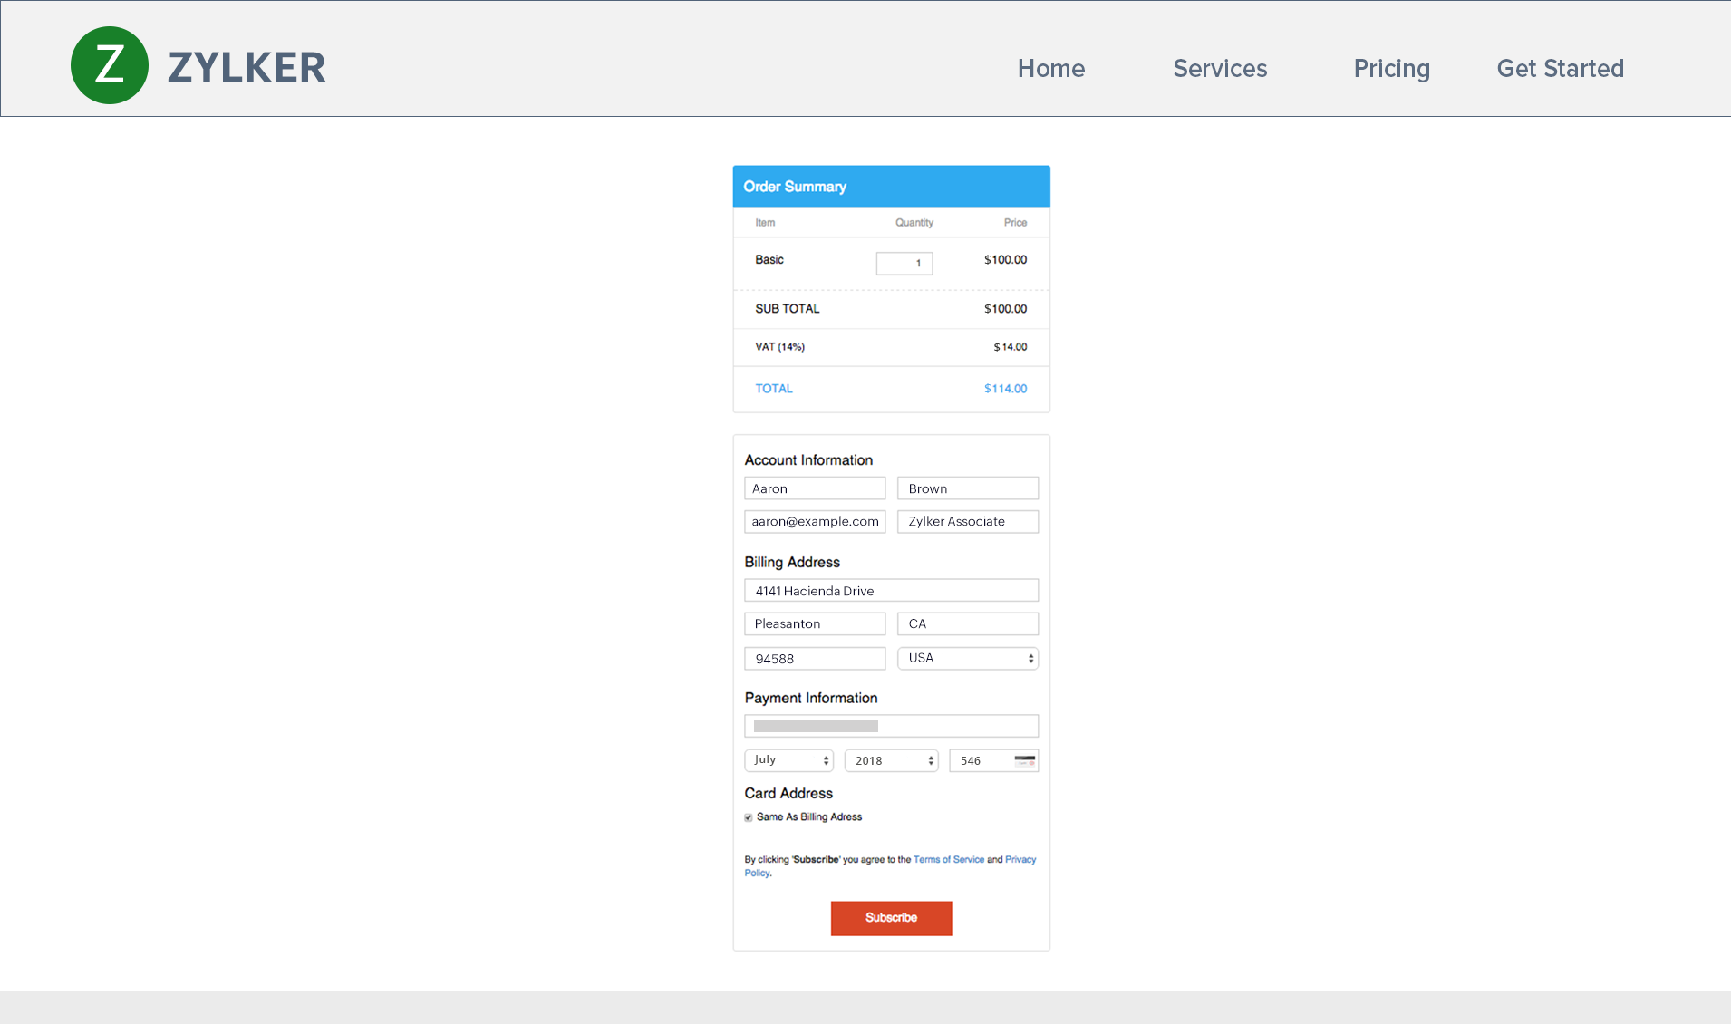The height and width of the screenshot is (1024, 1731).
Task: Select the email field showing aaron@example.com
Action: (814, 521)
